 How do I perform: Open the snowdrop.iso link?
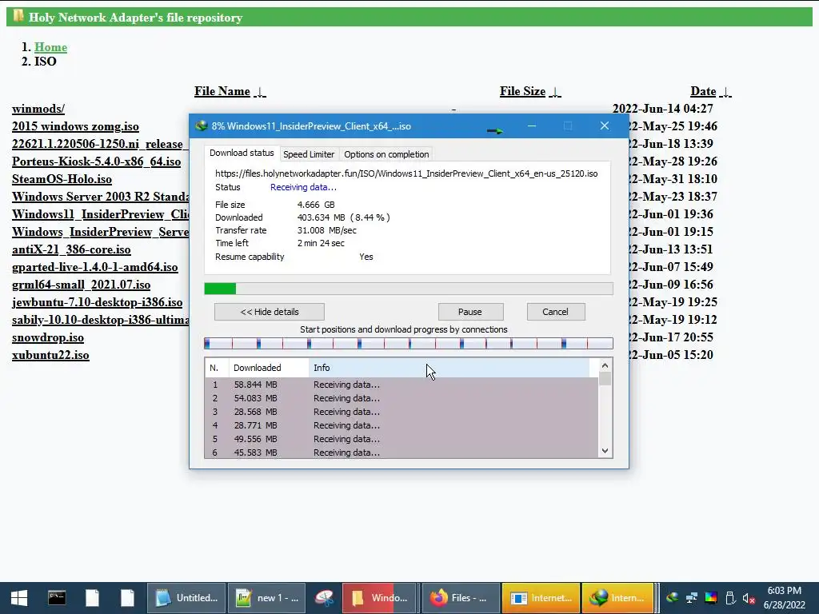pyautogui.click(x=47, y=337)
